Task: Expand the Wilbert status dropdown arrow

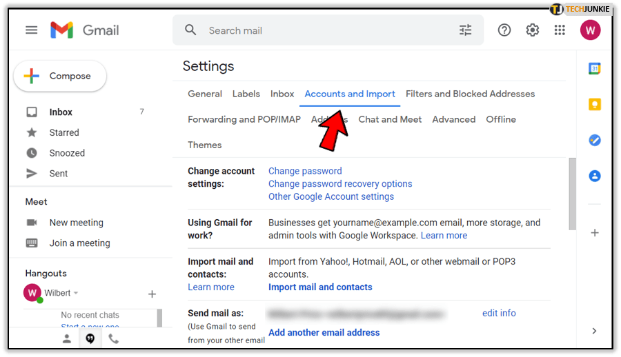Action: (x=76, y=294)
